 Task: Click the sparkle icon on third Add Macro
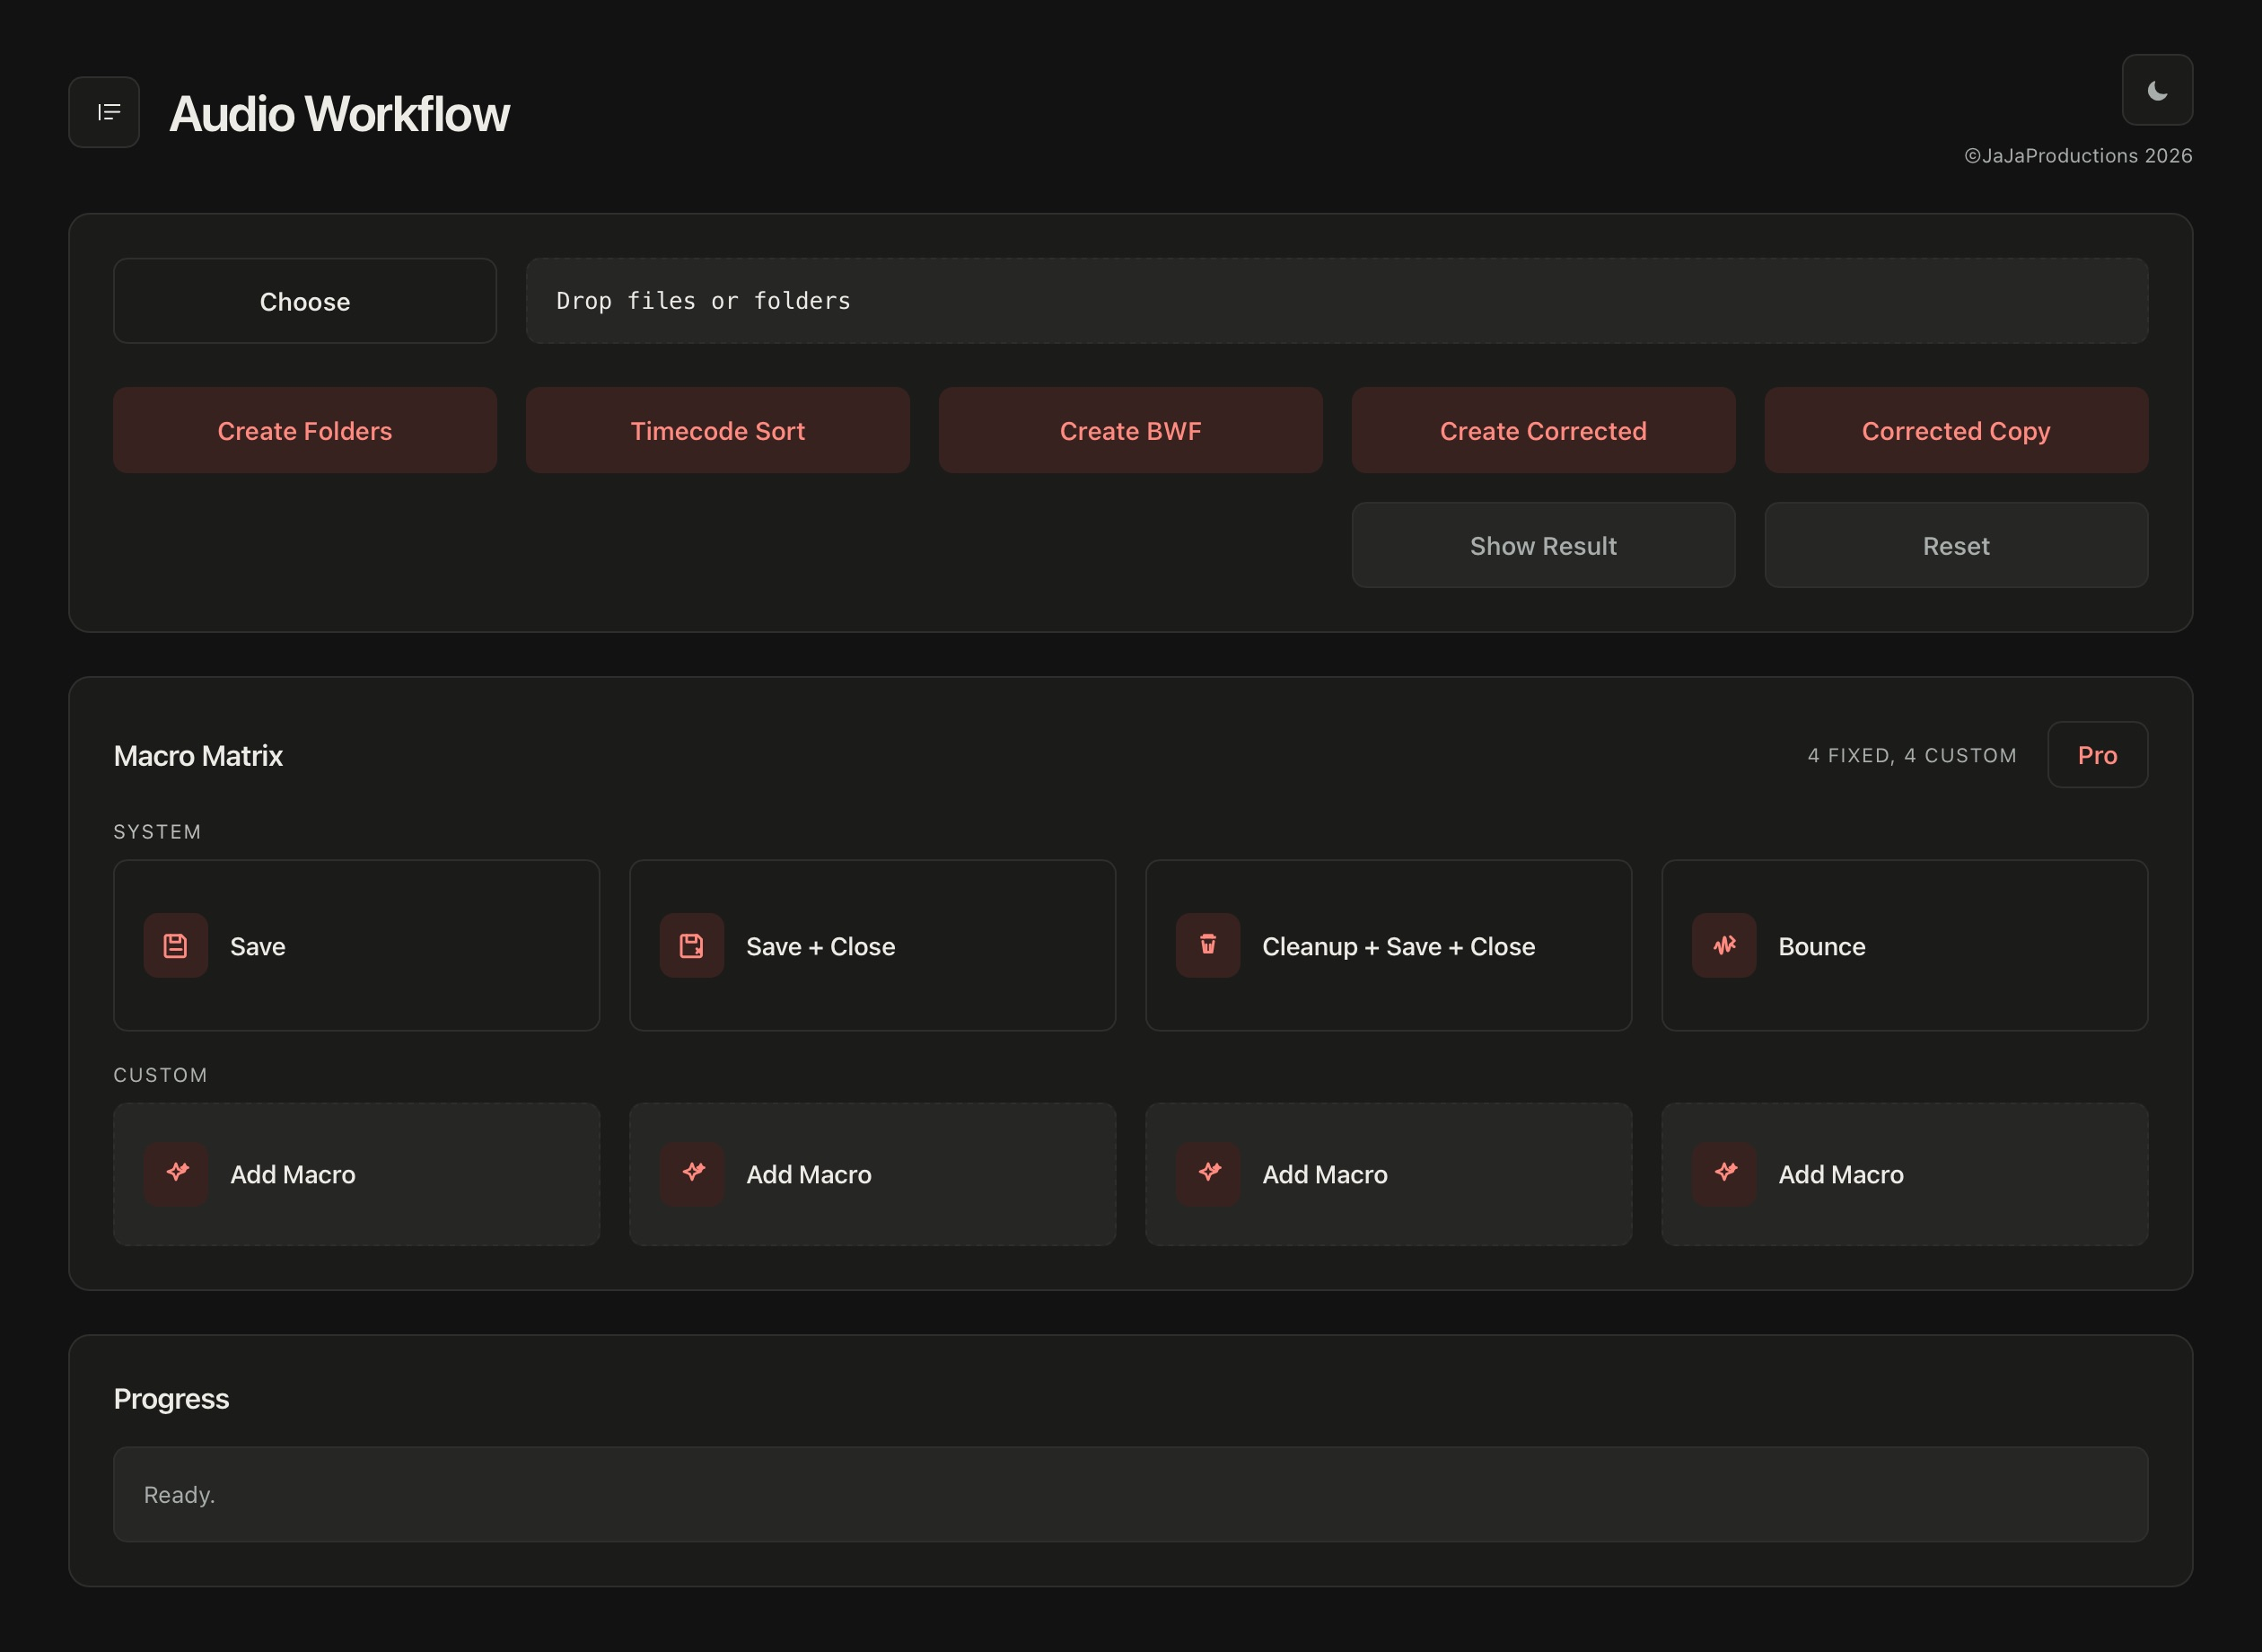pyautogui.click(x=1207, y=1173)
